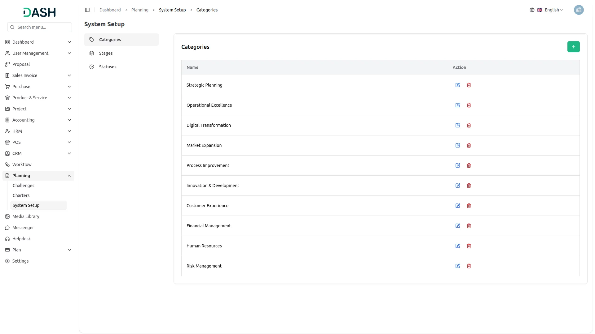Screen dimensions: 595x334
Task: Click delete icon for Human Resources
Action: [469, 246]
